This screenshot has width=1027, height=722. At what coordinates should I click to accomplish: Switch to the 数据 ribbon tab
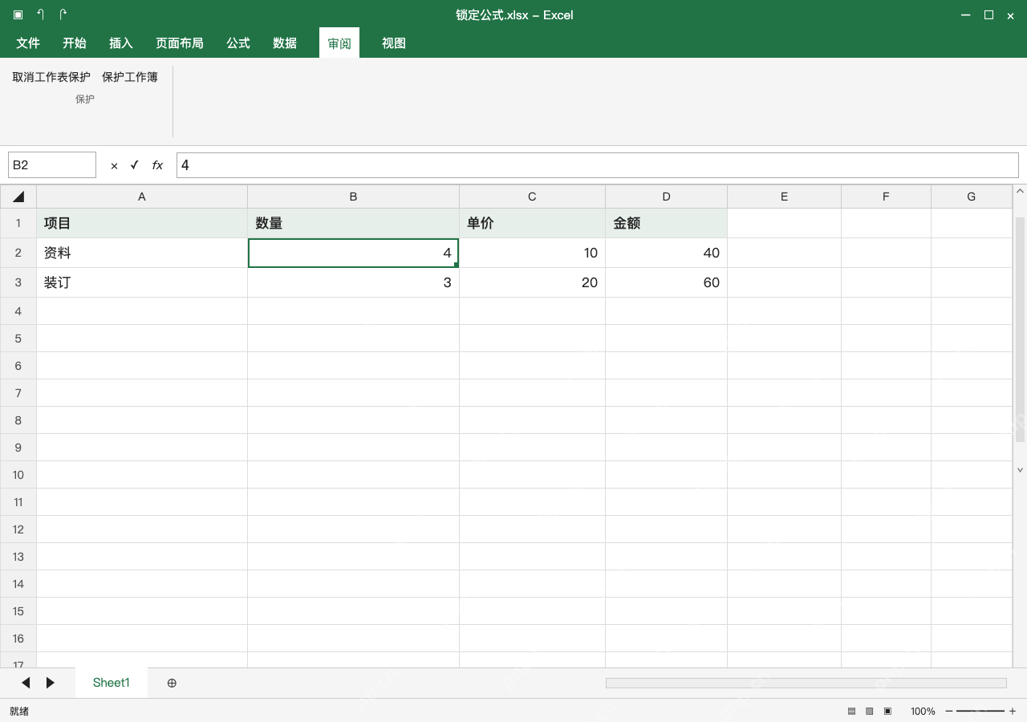point(285,43)
